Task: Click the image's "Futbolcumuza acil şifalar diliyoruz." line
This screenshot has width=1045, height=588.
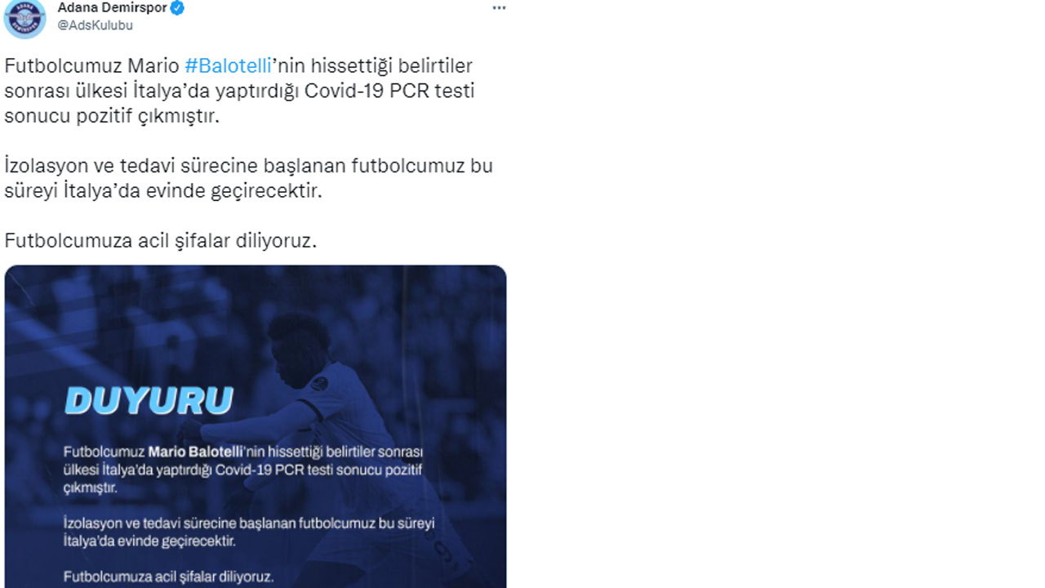Action: pyautogui.click(x=168, y=577)
